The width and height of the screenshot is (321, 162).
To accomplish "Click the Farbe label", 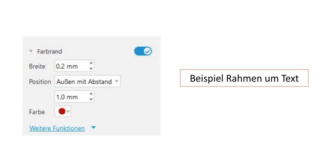I will pos(37,112).
